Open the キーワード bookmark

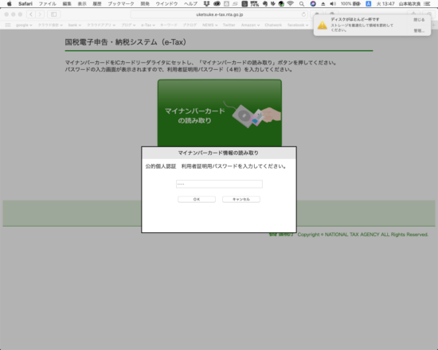coord(169,25)
